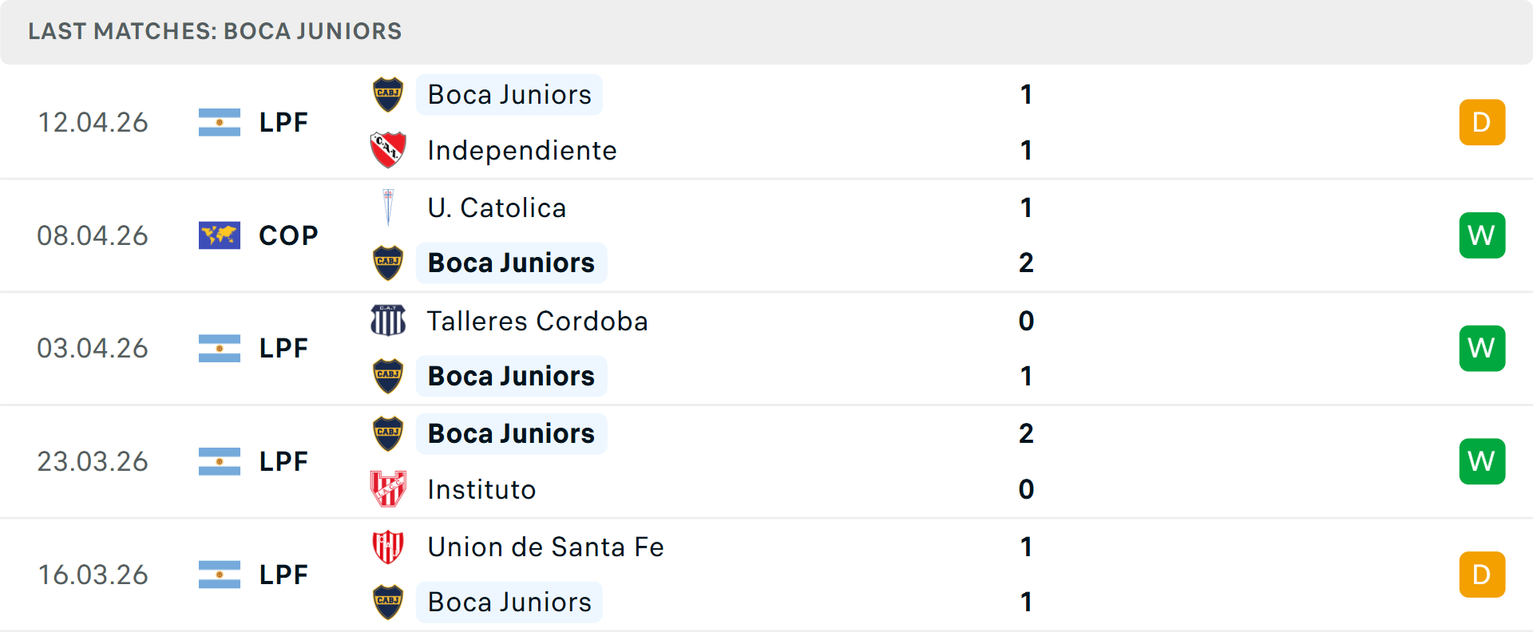
Task: Click the LAST MATCHES: BOCA JUNIORS header
Action: pos(214,31)
